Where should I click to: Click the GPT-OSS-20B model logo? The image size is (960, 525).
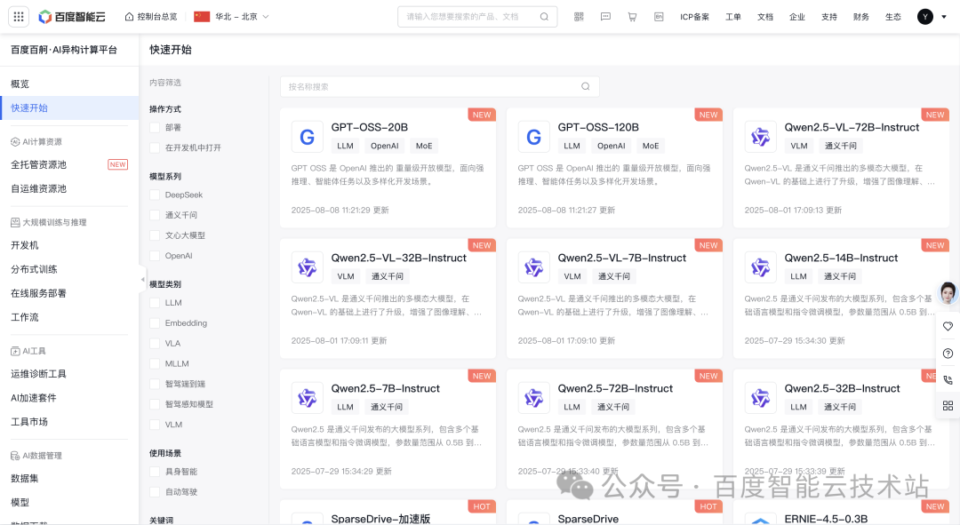pyautogui.click(x=307, y=137)
